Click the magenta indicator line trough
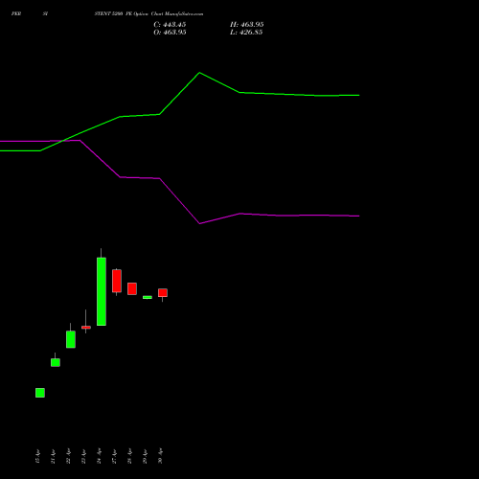The height and width of the screenshot is (479, 479). coord(199,223)
